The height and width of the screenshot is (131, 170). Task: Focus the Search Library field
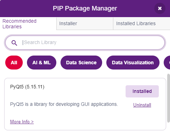[85, 43]
